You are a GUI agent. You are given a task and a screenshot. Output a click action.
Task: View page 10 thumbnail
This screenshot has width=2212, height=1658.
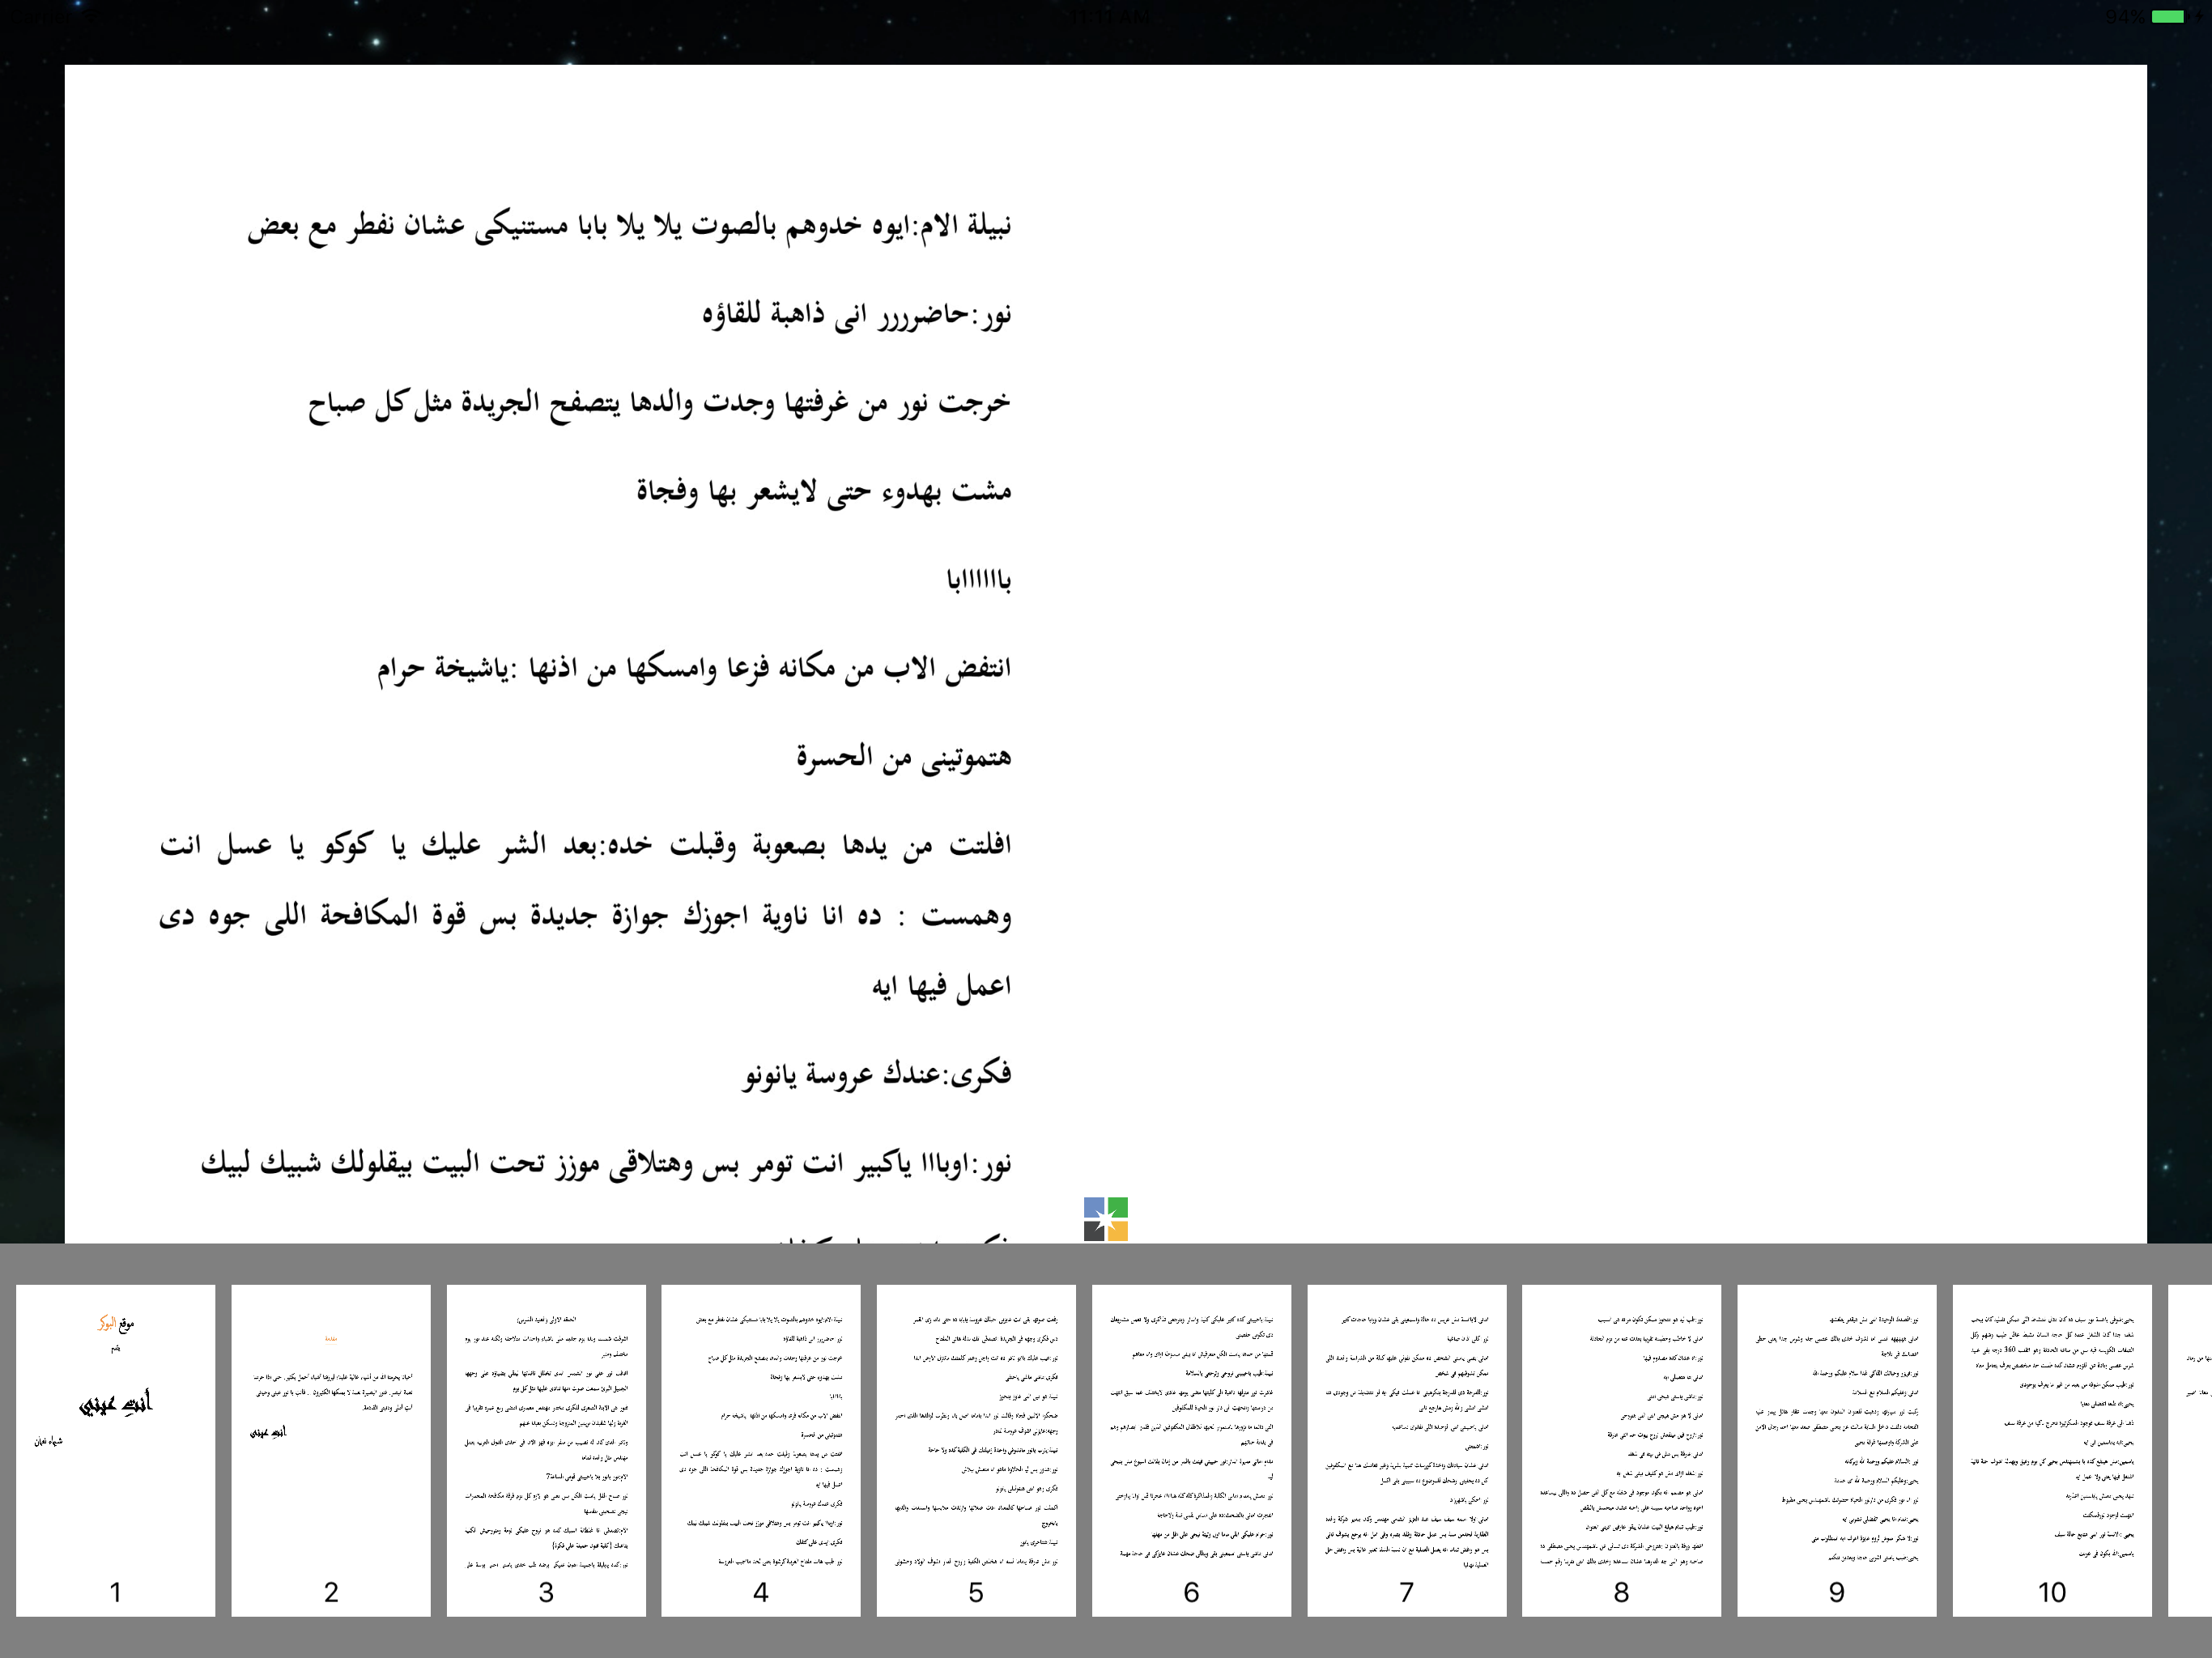point(2052,1450)
